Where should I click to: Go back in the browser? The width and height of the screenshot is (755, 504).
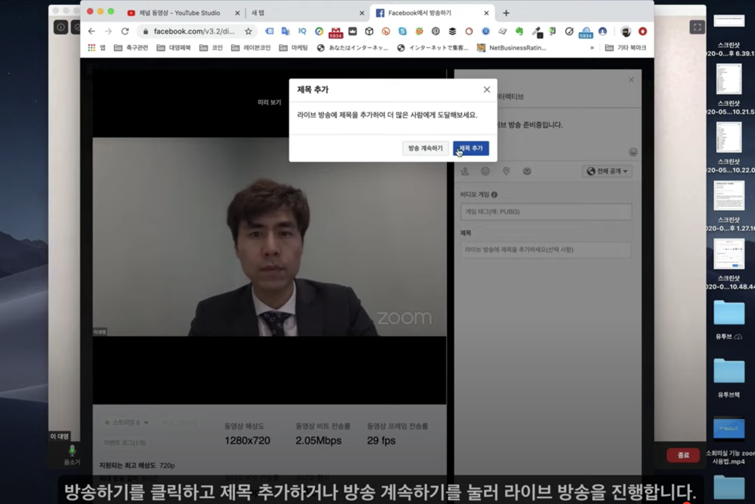click(x=92, y=31)
